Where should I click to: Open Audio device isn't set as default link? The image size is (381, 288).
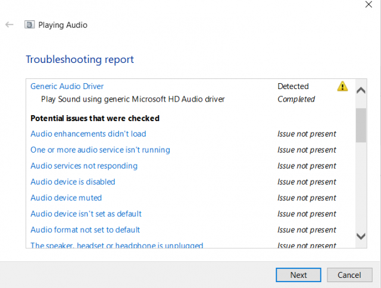pyautogui.click(x=86, y=214)
